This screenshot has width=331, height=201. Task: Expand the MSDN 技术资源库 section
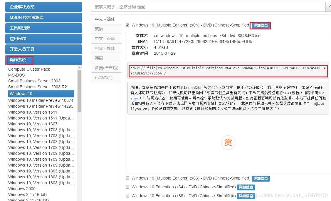43,17
